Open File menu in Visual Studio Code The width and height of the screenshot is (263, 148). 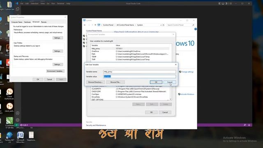22,4
